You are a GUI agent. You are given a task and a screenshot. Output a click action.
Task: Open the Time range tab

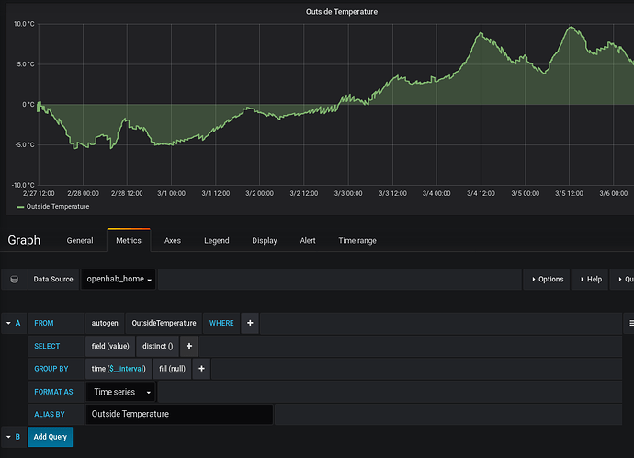[357, 241]
